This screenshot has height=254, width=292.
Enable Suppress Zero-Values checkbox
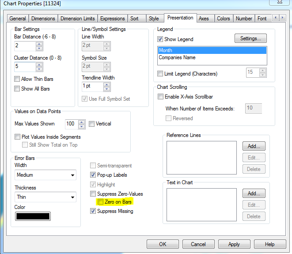[x=93, y=194]
